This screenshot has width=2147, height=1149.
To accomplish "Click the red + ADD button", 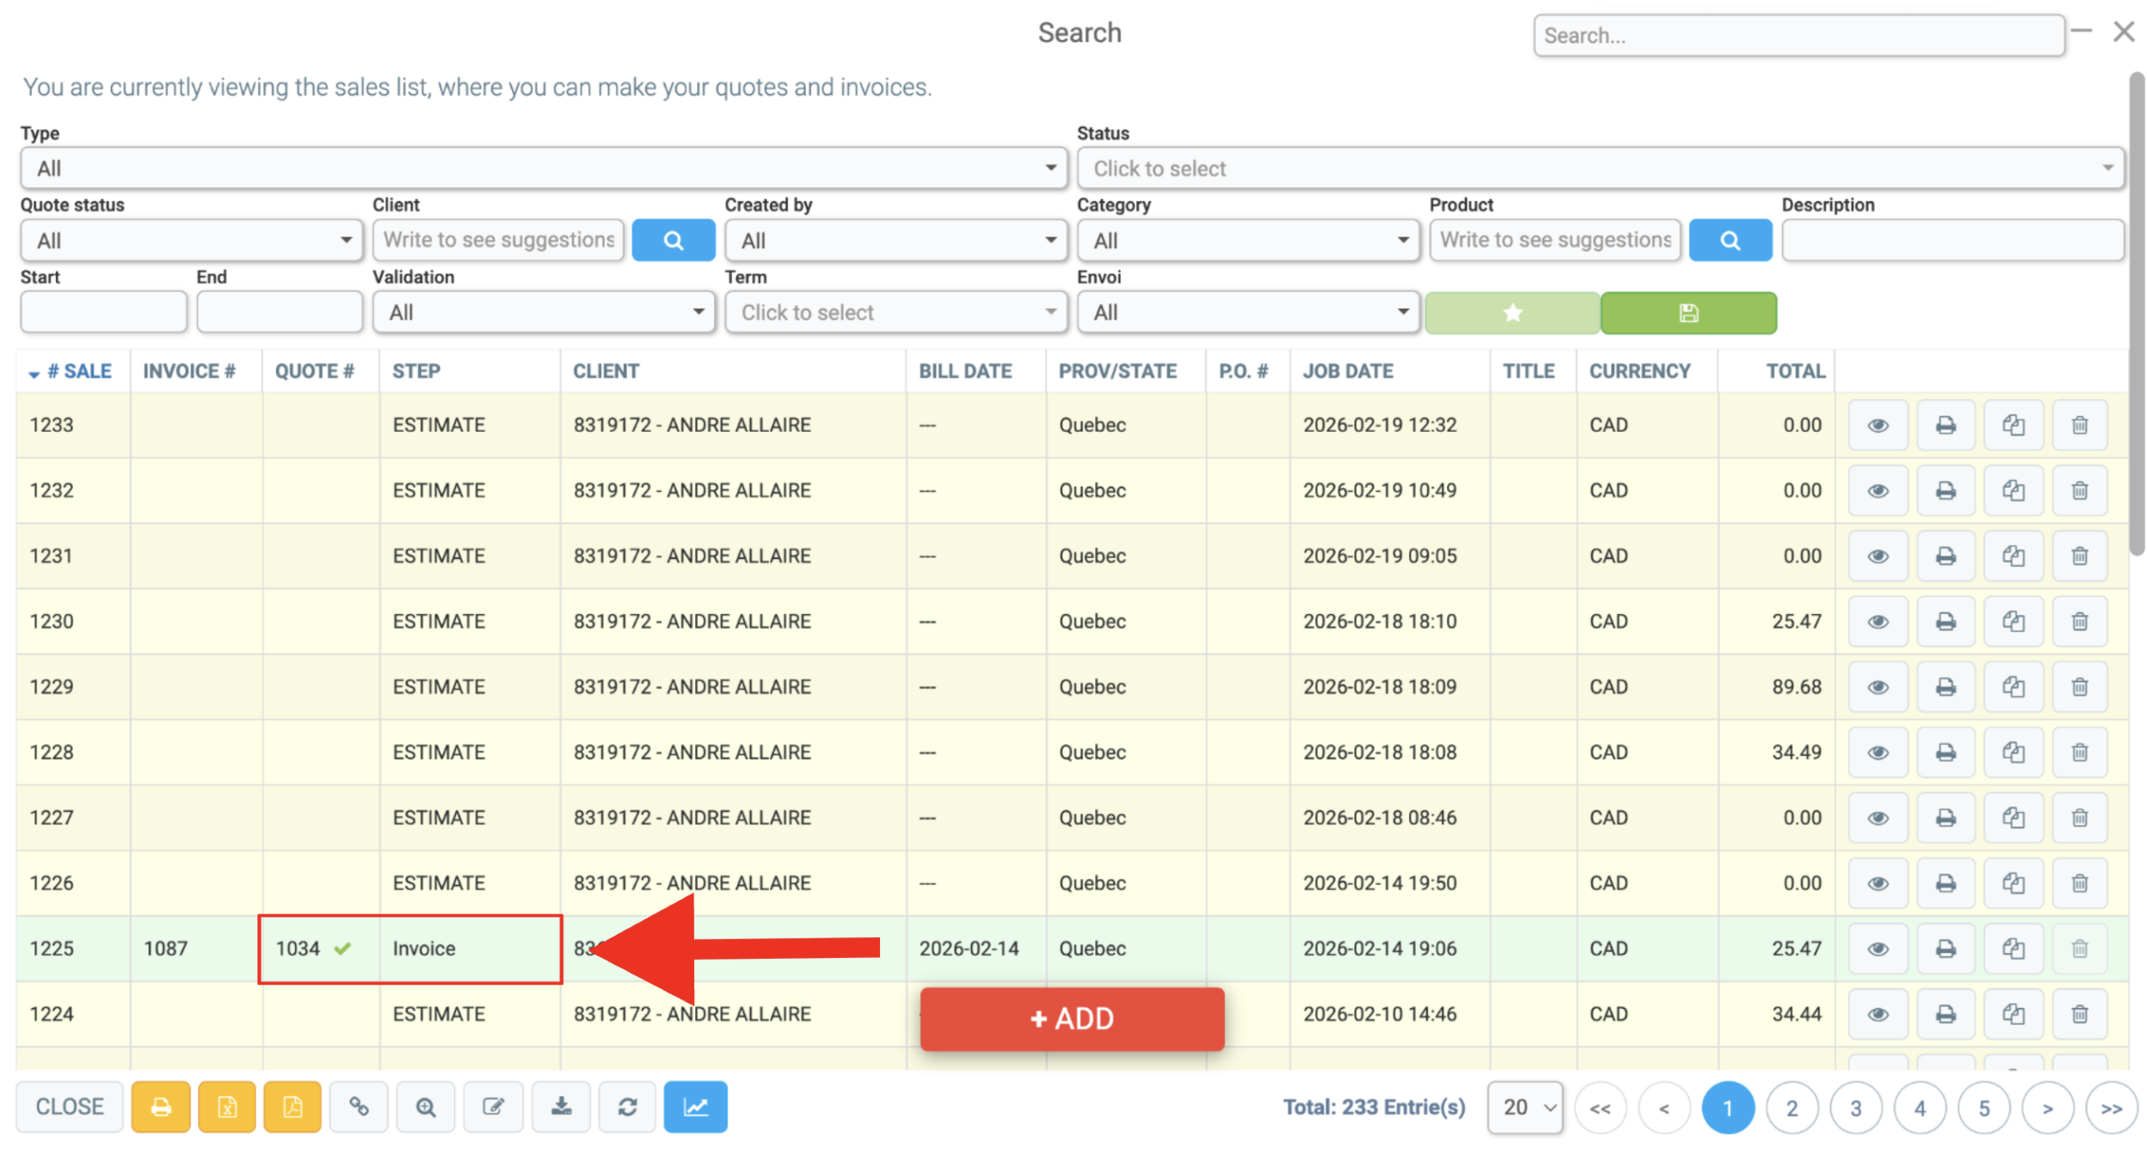I will (x=1072, y=1019).
